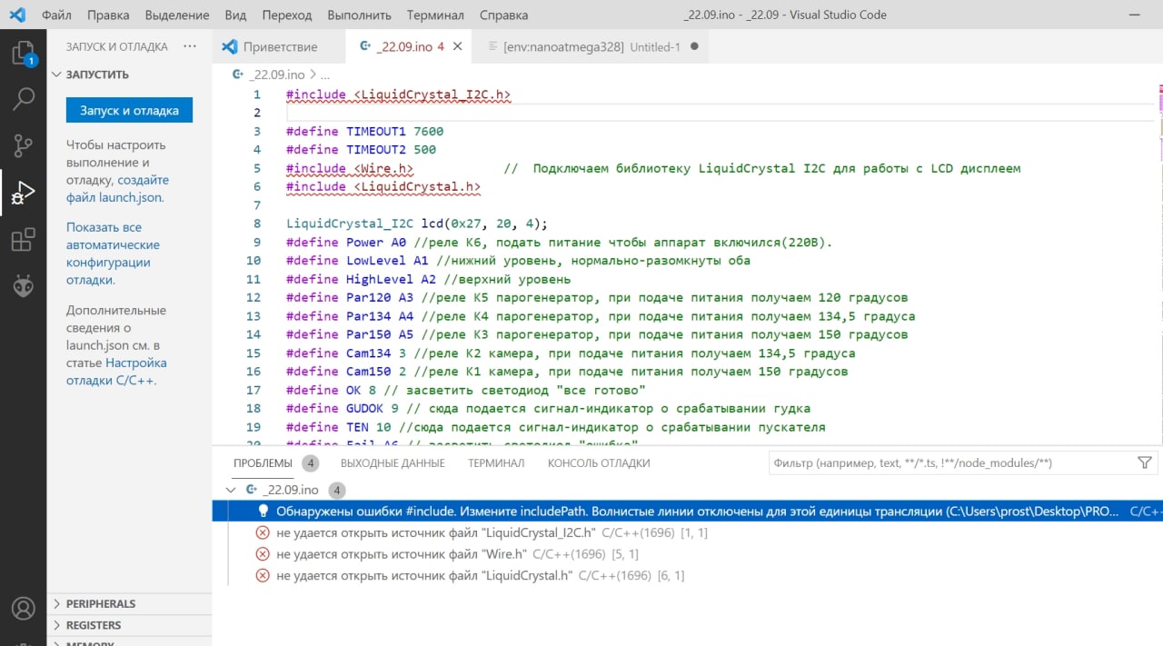Screen dimensions: 1163x646
Task: Open the Extensions view icon
Action: 23,240
